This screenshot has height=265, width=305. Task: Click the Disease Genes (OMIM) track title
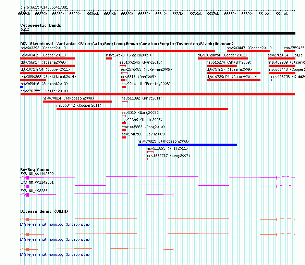(x=44, y=211)
